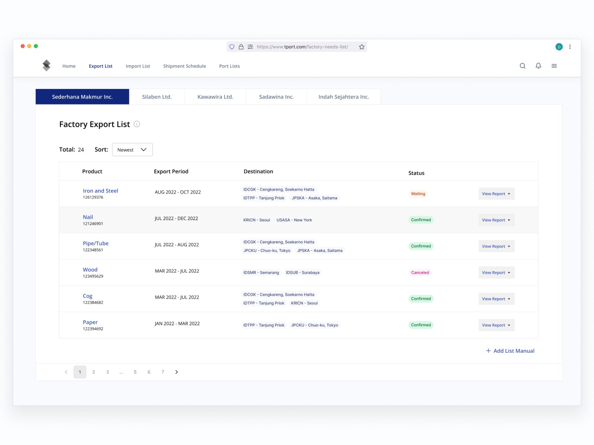
Task: Open notifications via the bell icon
Action: pos(538,66)
